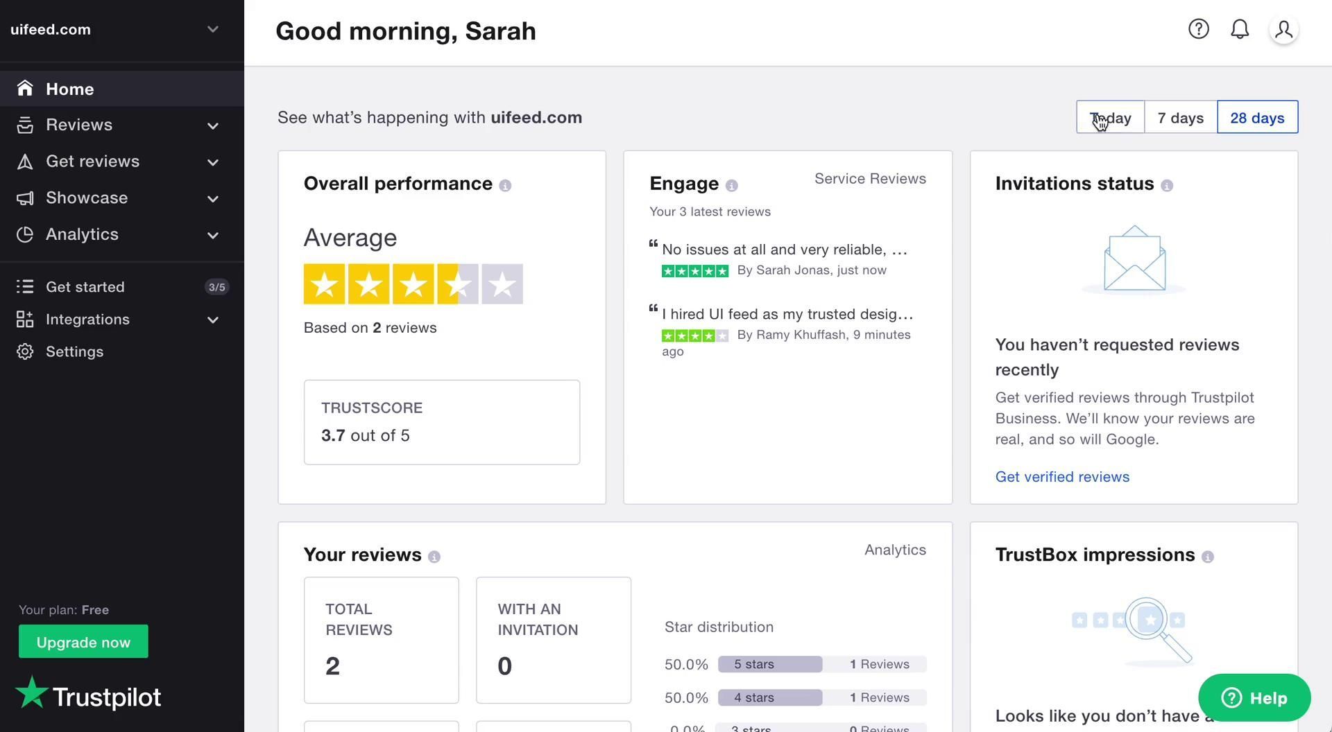Switch to the 7 days range
Image resolution: width=1332 pixels, height=732 pixels.
click(x=1180, y=117)
